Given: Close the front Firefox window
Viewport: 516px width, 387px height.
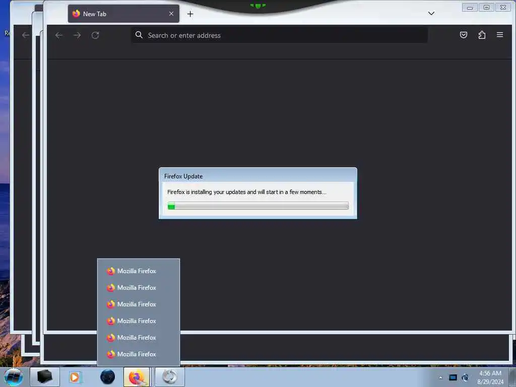Looking at the screenshot, I should (x=503, y=7).
